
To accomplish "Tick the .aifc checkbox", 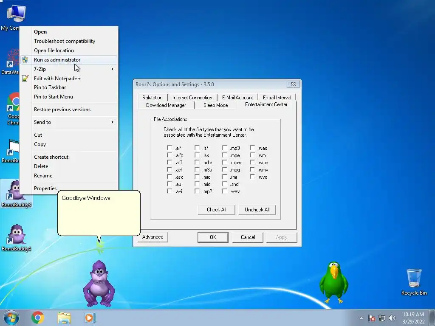I will tap(169, 155).
